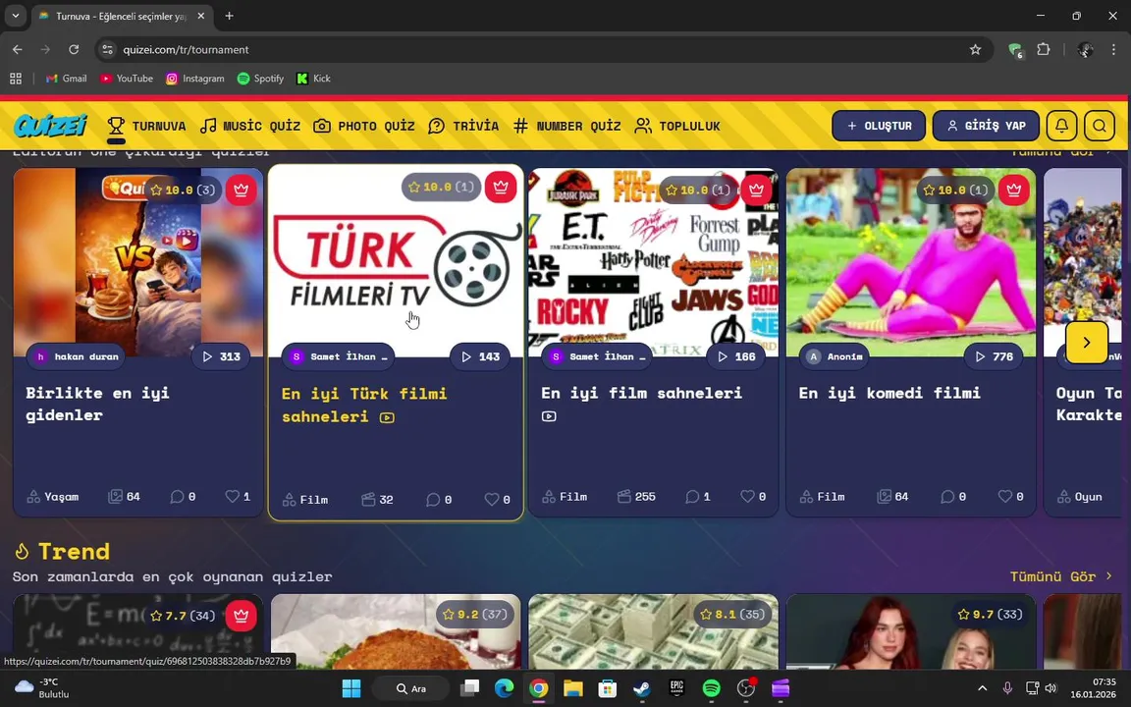This screenshot has height=707, width=1131.
Task: Open En iyi komedi filmi title
Action: [x=889, y=393]
